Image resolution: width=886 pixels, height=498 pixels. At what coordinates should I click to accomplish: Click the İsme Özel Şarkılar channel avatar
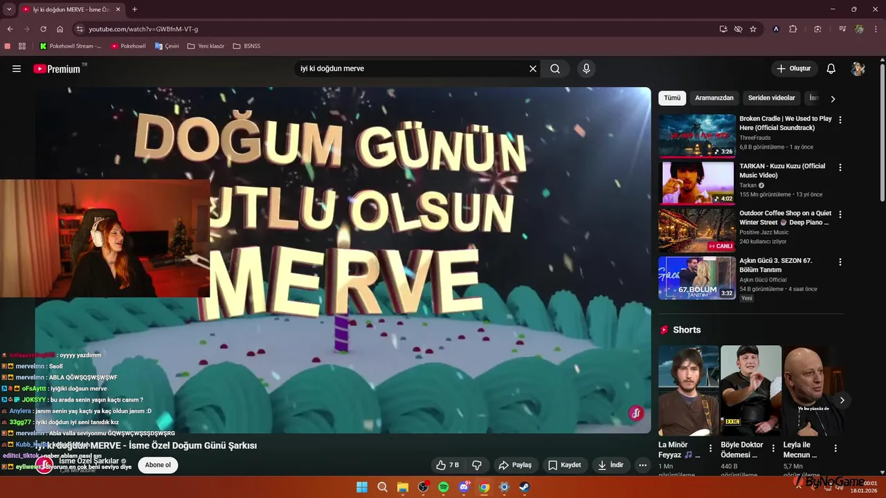point(44,465)
